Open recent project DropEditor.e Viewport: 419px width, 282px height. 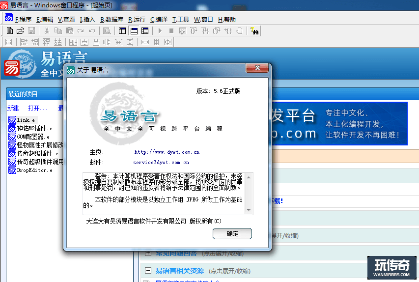click(x=30, y=170)
